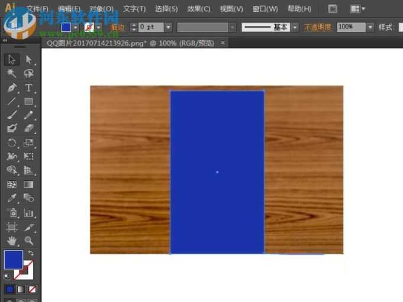Screen dimensions: 403x302
Task: Select the Lasso tool
Action: click(x=28, y=73)
